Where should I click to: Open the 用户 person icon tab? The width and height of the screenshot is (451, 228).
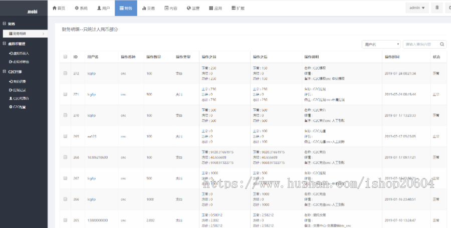click(x=104, y=8)
